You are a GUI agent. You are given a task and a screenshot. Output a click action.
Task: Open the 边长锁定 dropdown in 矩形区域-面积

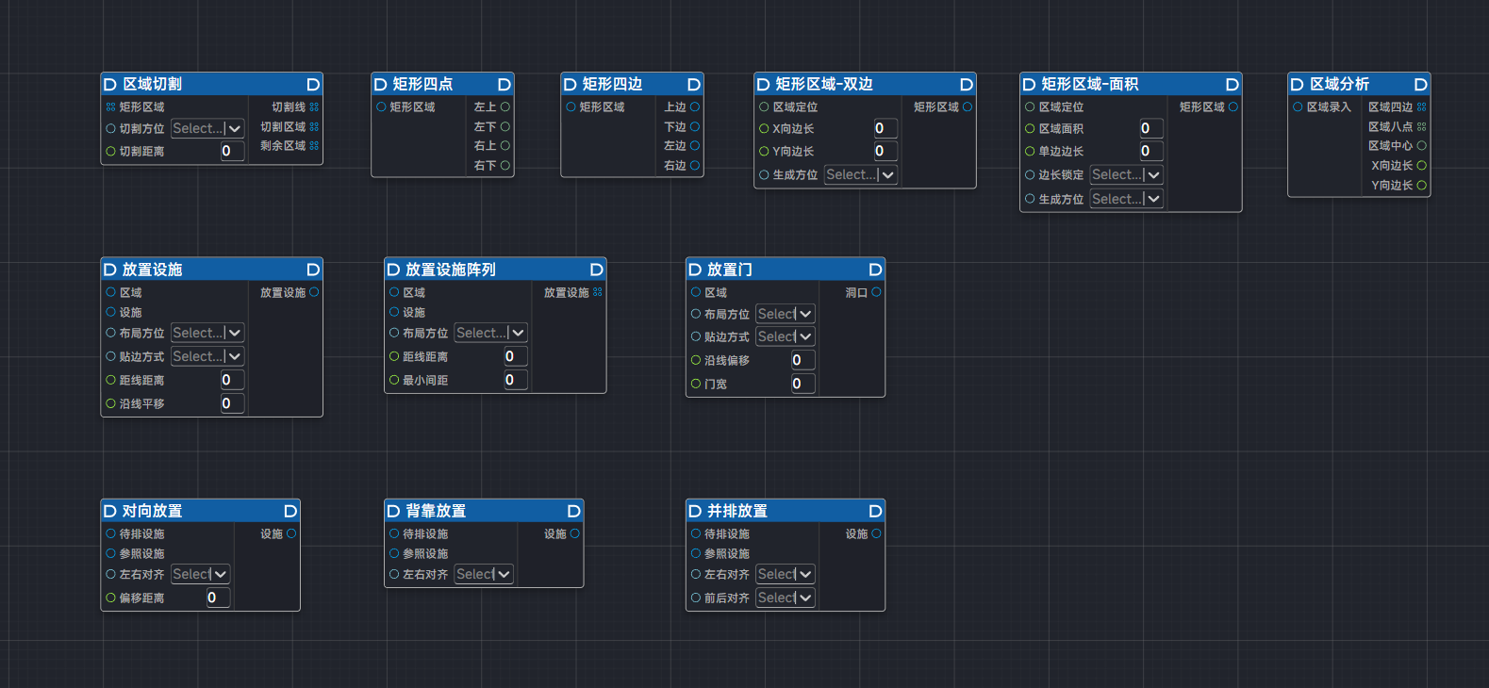click(x=1126, y=175)
